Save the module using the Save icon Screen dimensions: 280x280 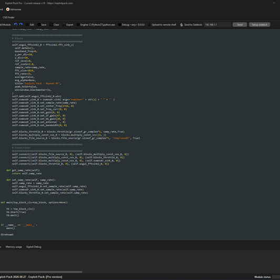[39, 25]
